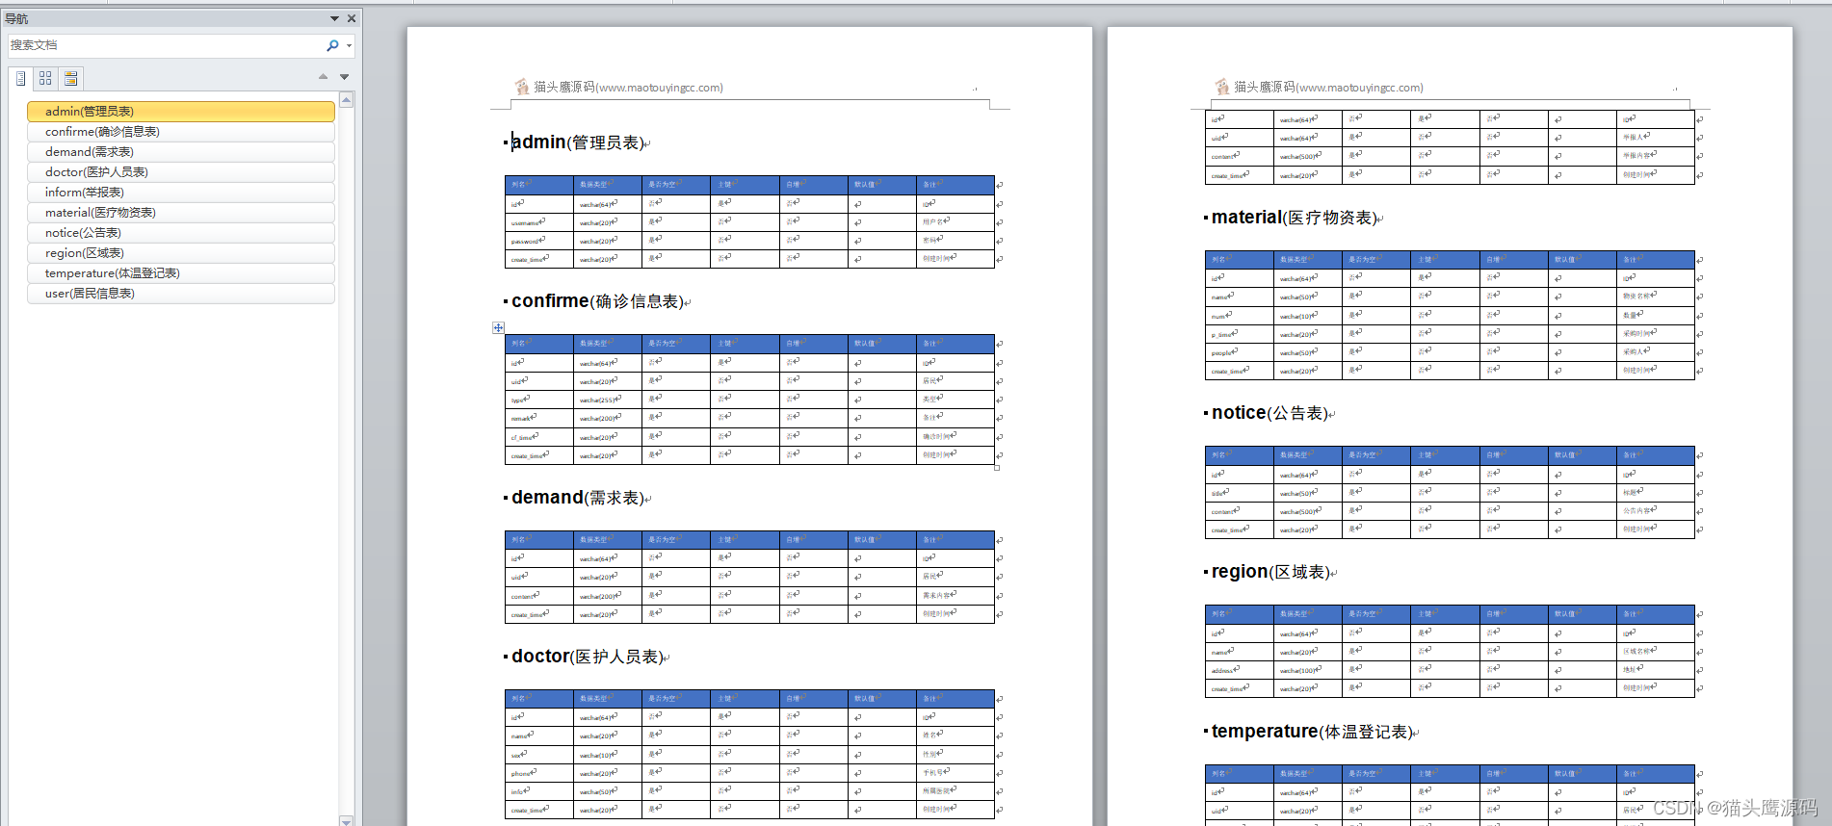
Task: Click the 物资名称 cell in material table
Action: pos(1656,297)
